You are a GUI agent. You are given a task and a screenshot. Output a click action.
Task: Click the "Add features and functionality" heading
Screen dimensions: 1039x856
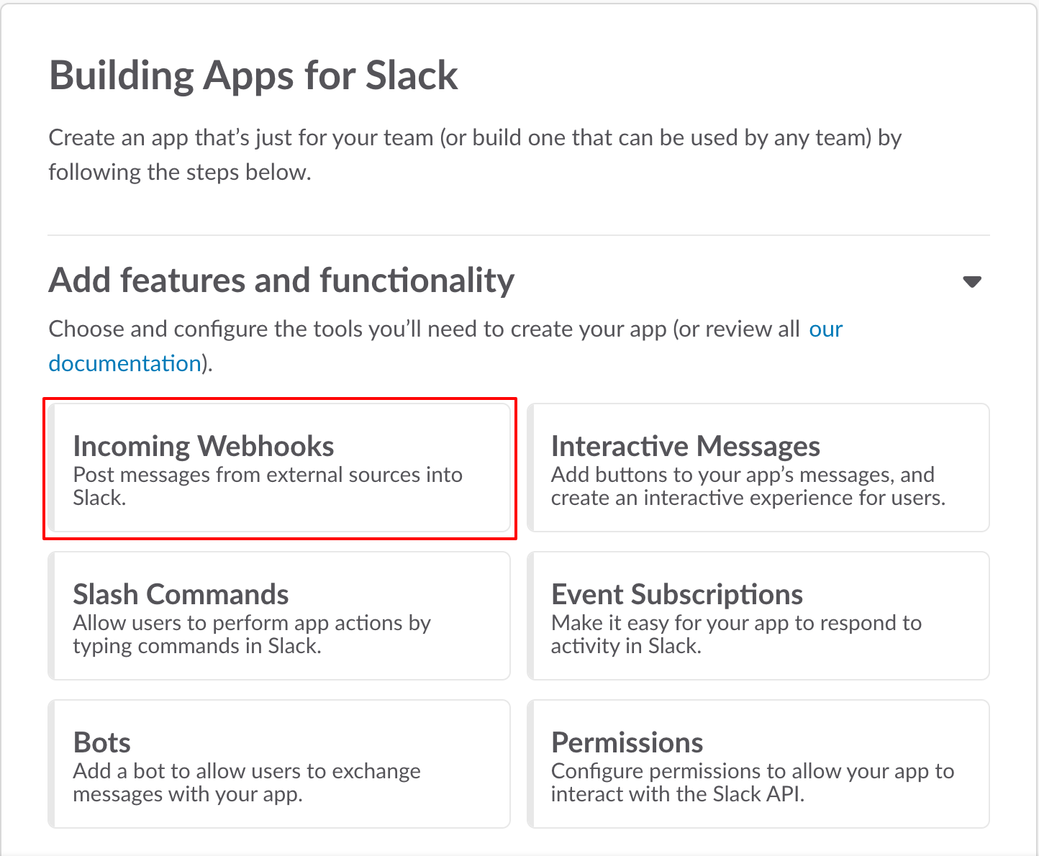[x=281, y=281]
